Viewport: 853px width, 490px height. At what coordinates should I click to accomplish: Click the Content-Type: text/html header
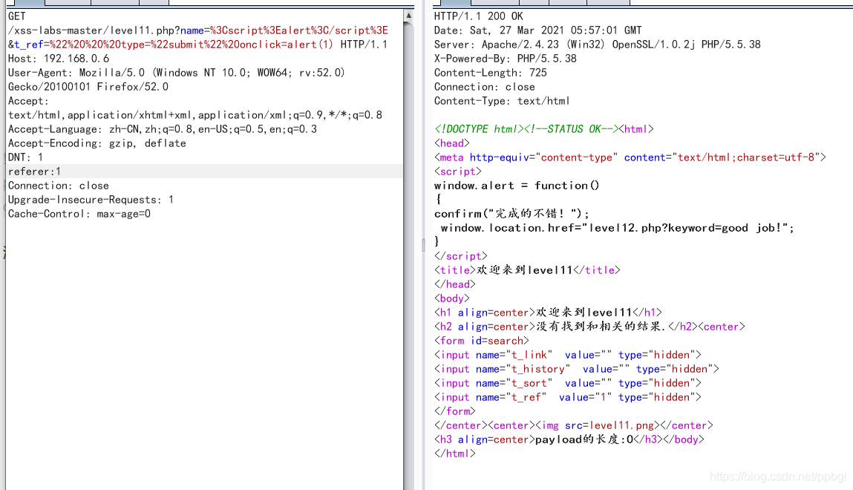(x=502, y=101)
